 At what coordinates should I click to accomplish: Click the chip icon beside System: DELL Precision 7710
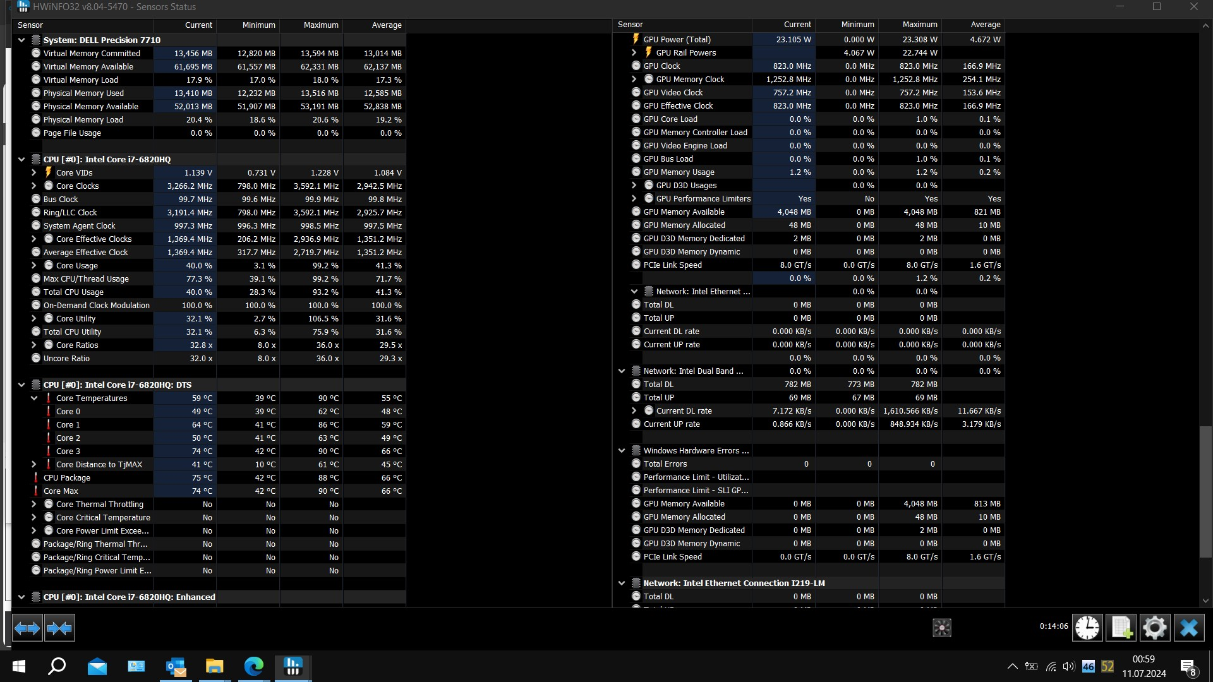tap(36, 40)
